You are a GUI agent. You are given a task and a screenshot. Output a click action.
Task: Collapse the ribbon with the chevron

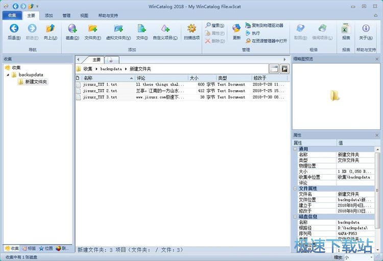click(375, 15)
